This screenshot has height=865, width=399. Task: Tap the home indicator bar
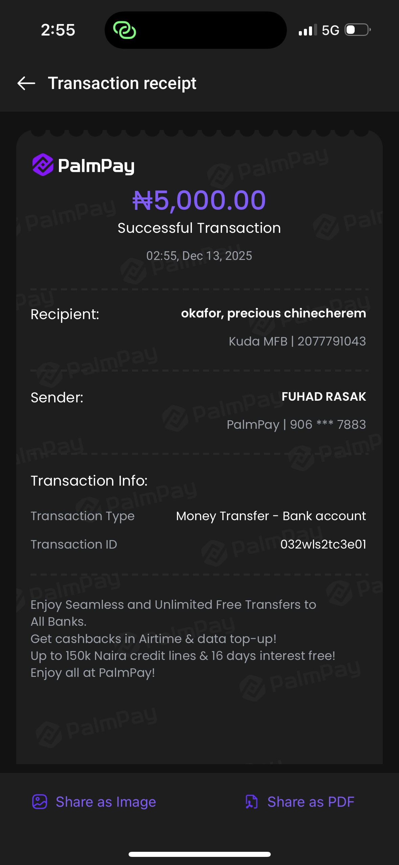(199, 854)
